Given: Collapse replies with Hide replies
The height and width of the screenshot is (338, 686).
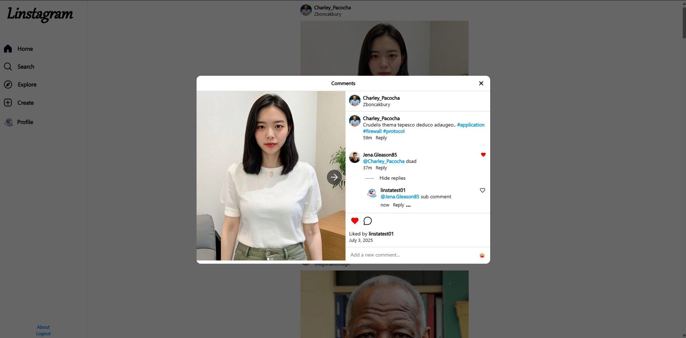Looking at the screenshot, I should (x=392, y=178).
